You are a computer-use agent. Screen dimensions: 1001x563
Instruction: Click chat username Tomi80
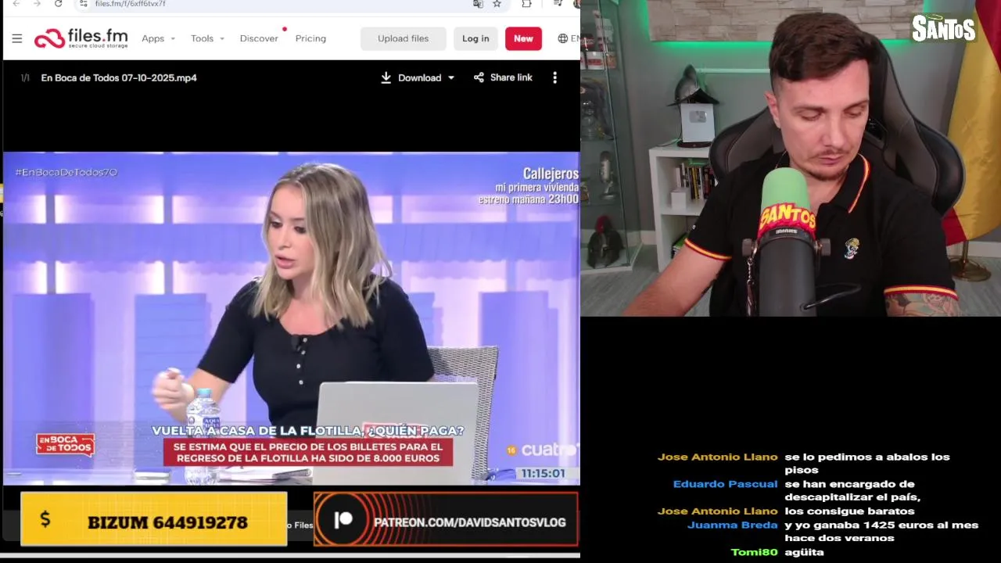(754, 552)
